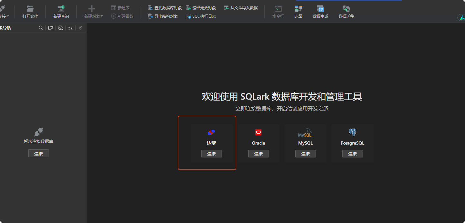This screenshot has height=223, width=465.
Task: Click the 达梦 label text
Action: [211, 143]
